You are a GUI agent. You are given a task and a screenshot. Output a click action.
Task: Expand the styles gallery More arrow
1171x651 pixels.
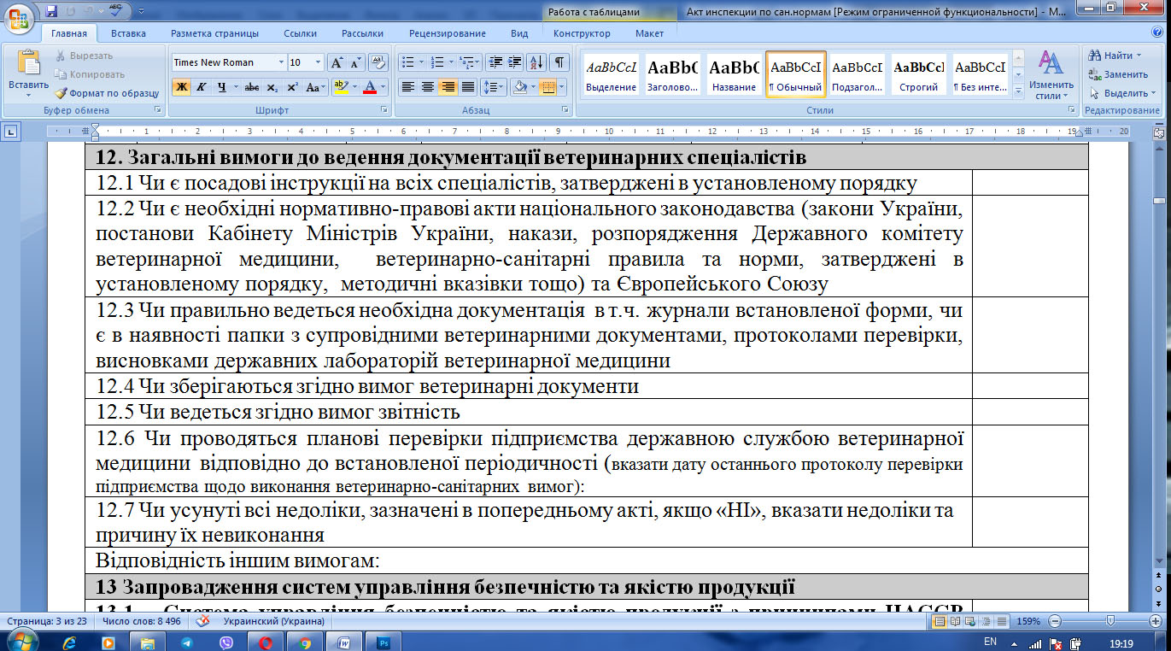[1016, 91]
